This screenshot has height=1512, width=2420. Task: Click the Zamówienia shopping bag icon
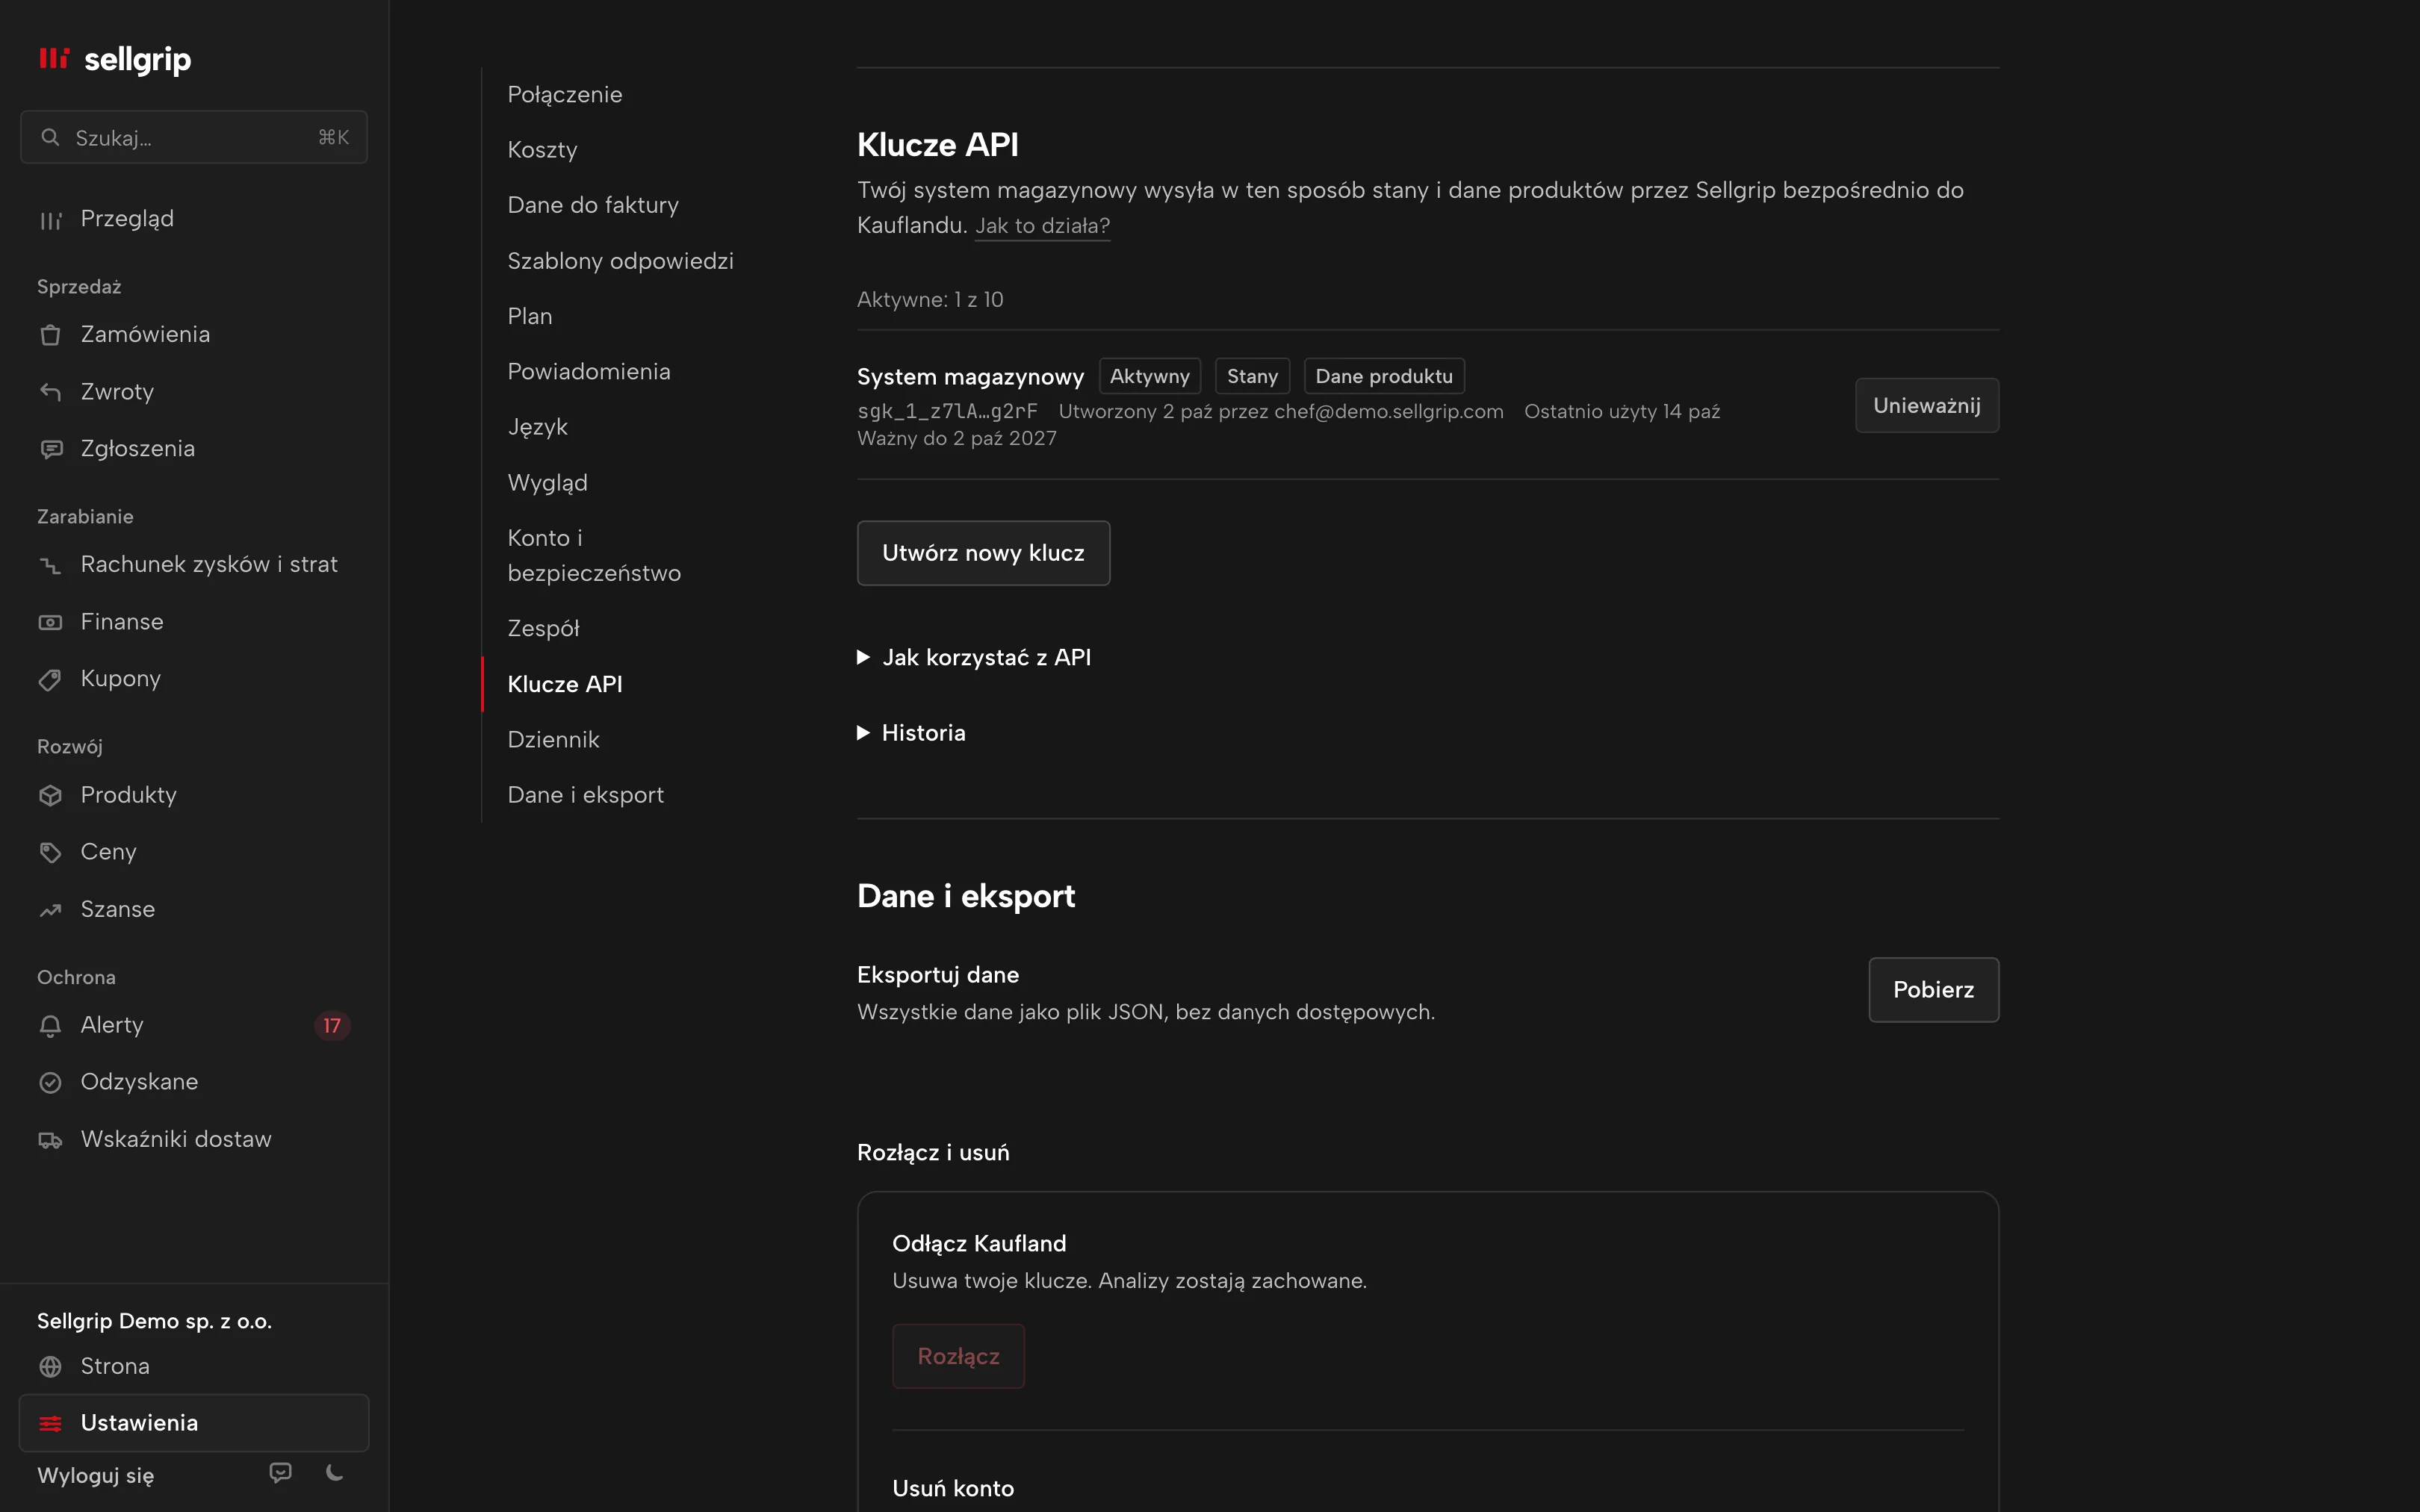(x=50, y=335)
